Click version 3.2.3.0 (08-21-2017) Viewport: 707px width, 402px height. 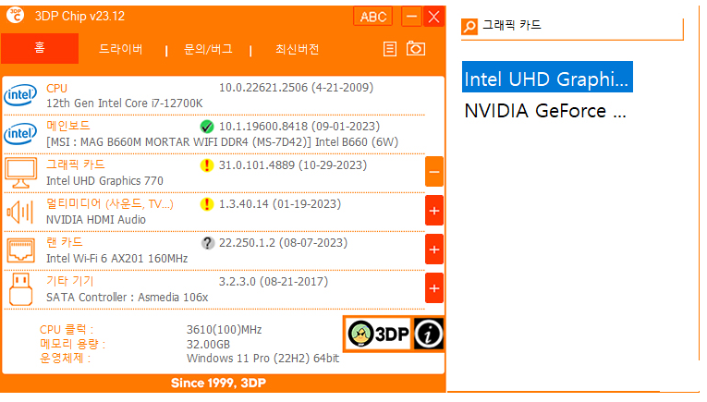tap(274, 282)
